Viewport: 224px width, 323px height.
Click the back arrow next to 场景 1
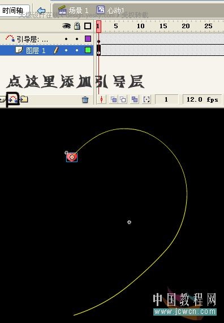(x=41, y=10)
